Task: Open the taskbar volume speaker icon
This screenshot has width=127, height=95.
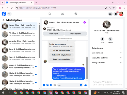Action: 111,92
